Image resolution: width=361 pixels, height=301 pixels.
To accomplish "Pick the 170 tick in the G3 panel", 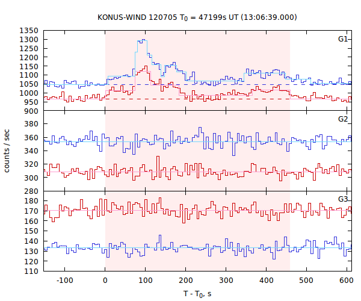I will [31, 211].
